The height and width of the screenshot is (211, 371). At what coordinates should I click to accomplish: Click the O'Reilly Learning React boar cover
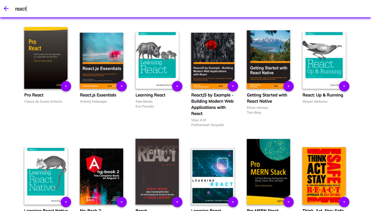coord(157,60)
